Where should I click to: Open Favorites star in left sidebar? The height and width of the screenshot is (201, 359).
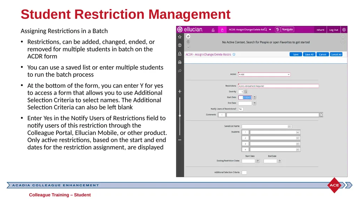[x=180, y=37]
